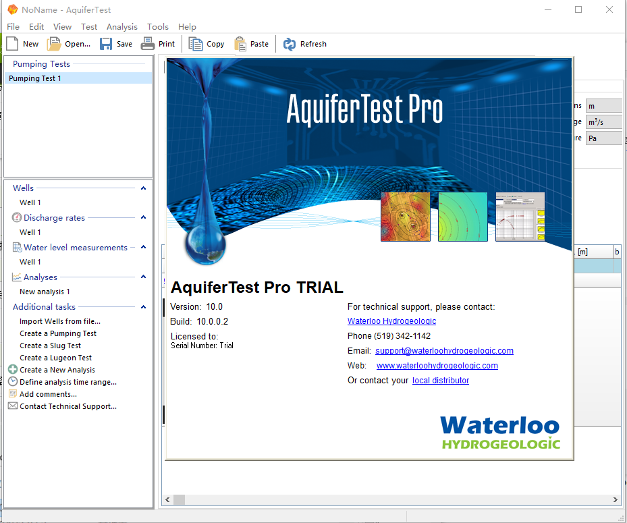
Task: Open the length unit dropdown showing m
Action: coord(604,106)
